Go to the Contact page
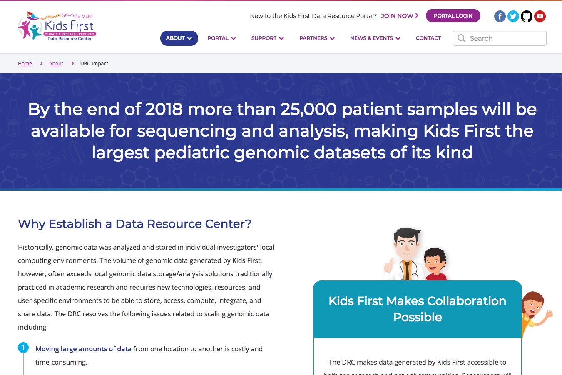This screenshot has height=375, width=562. (428, 38)
